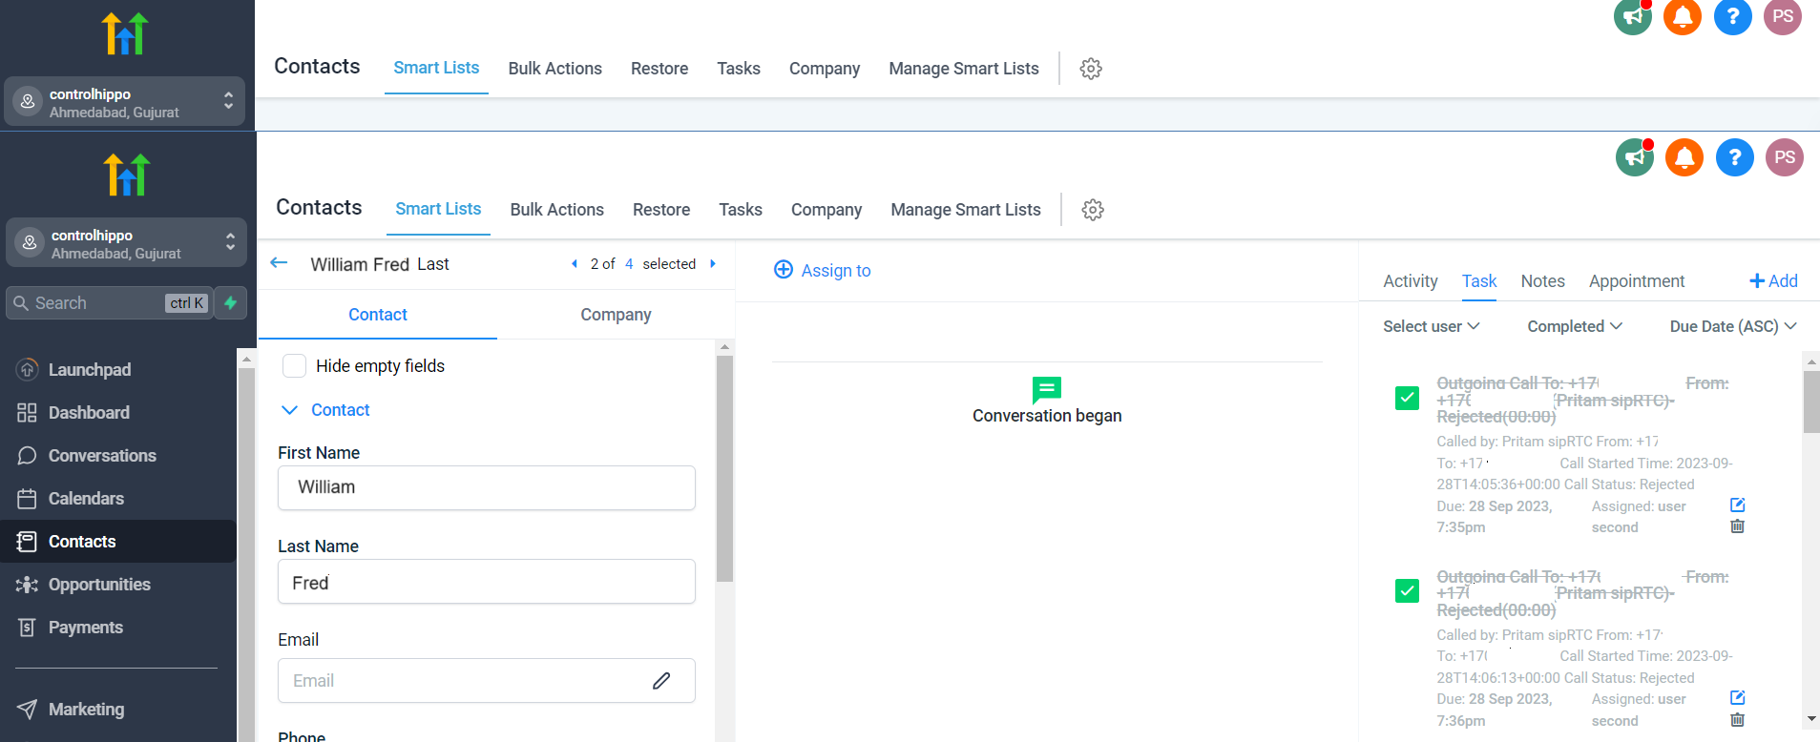Viewport: 1820px width, 742px height.
Task: Click the Marketing paper plane icon
Action: point(27,710)
